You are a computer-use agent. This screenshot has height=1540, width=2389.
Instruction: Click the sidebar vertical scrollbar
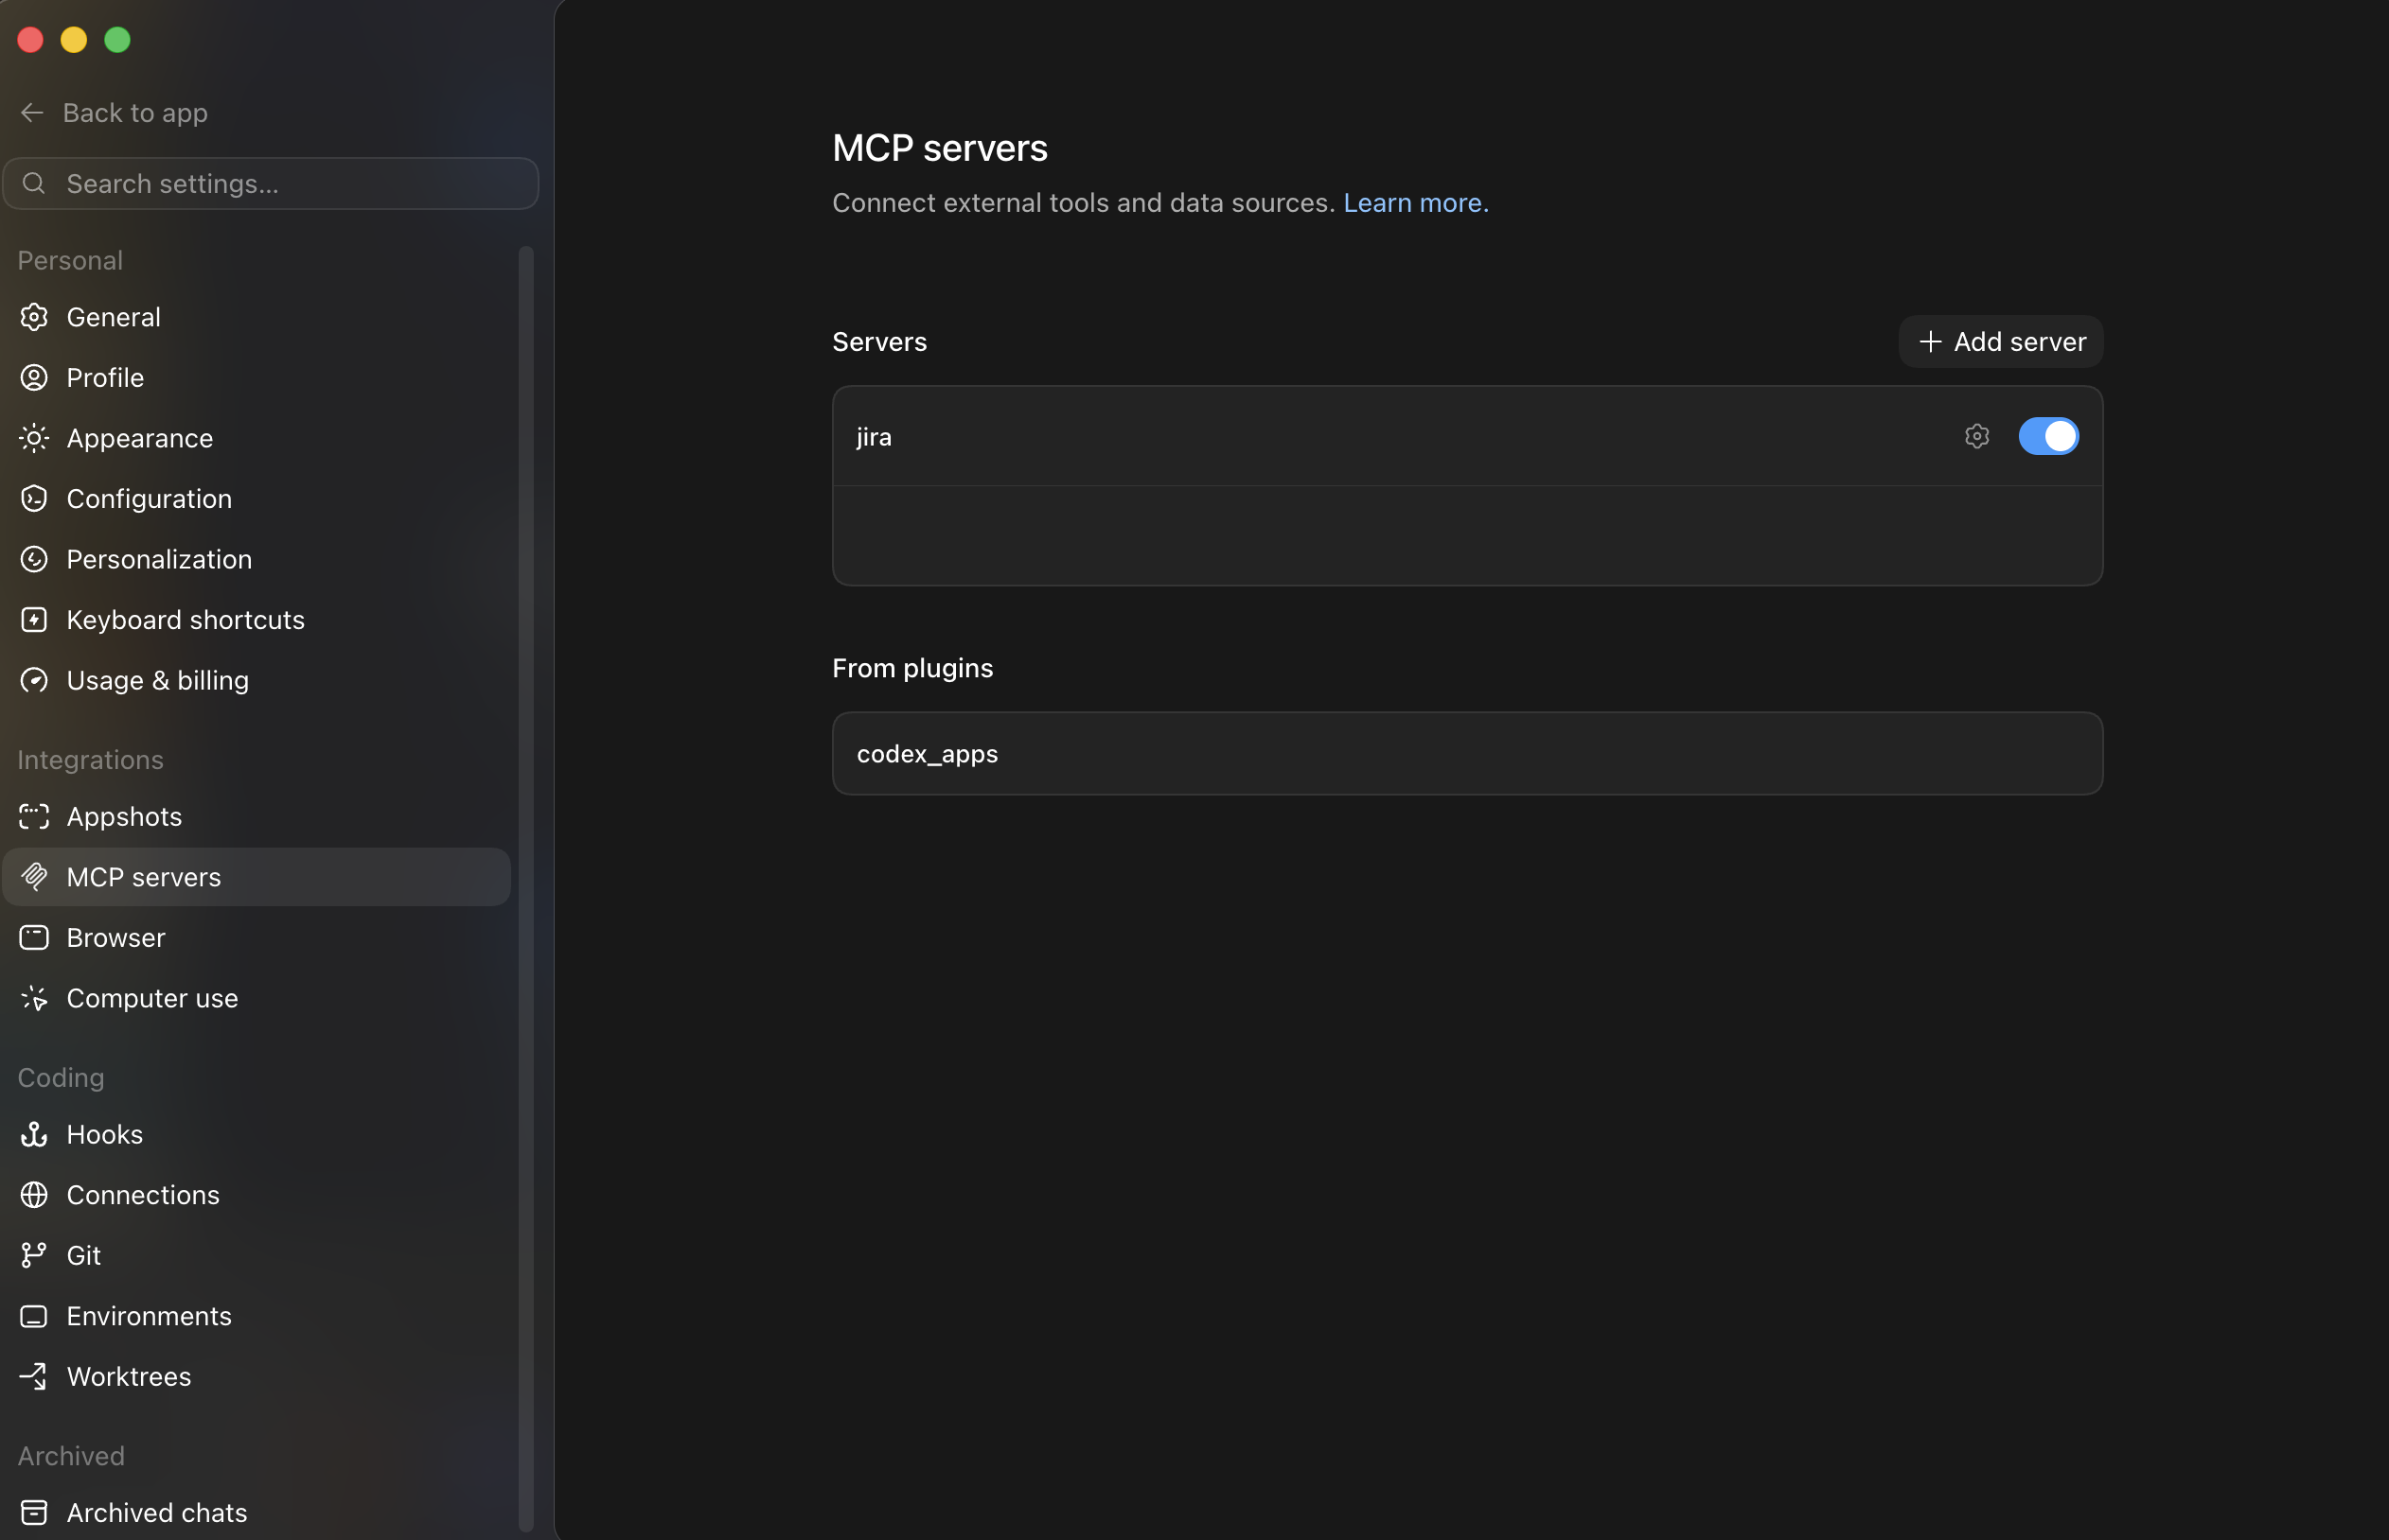525,888
